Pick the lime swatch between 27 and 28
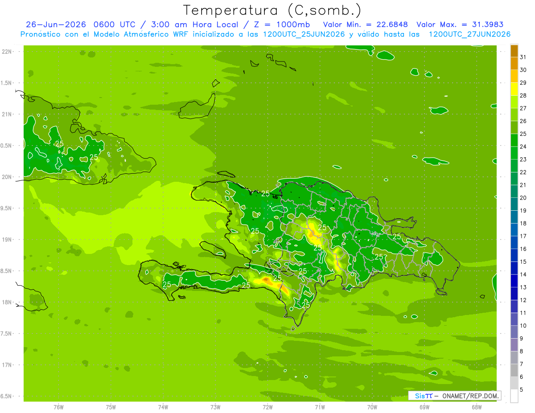 pos(514,102)
